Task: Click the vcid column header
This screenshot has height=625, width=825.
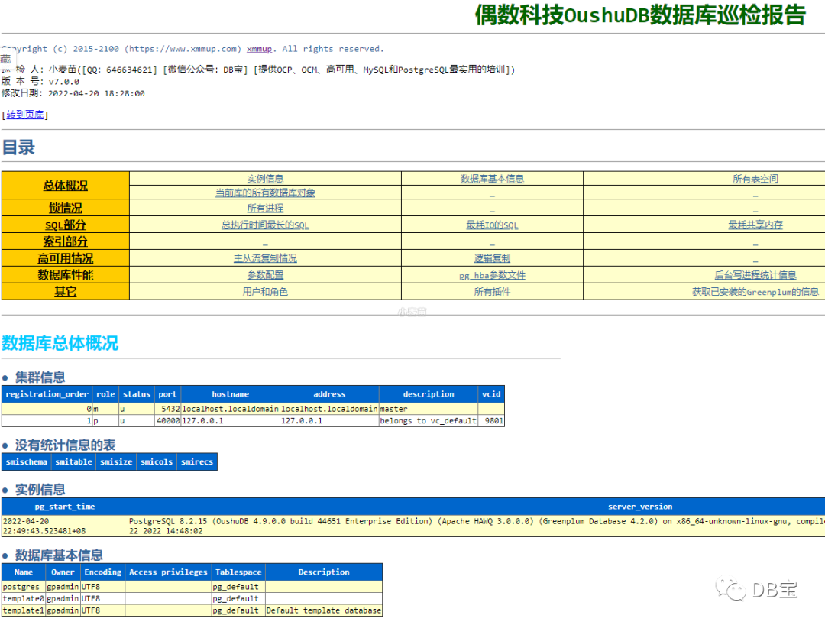Action: [x=491, y=394]
